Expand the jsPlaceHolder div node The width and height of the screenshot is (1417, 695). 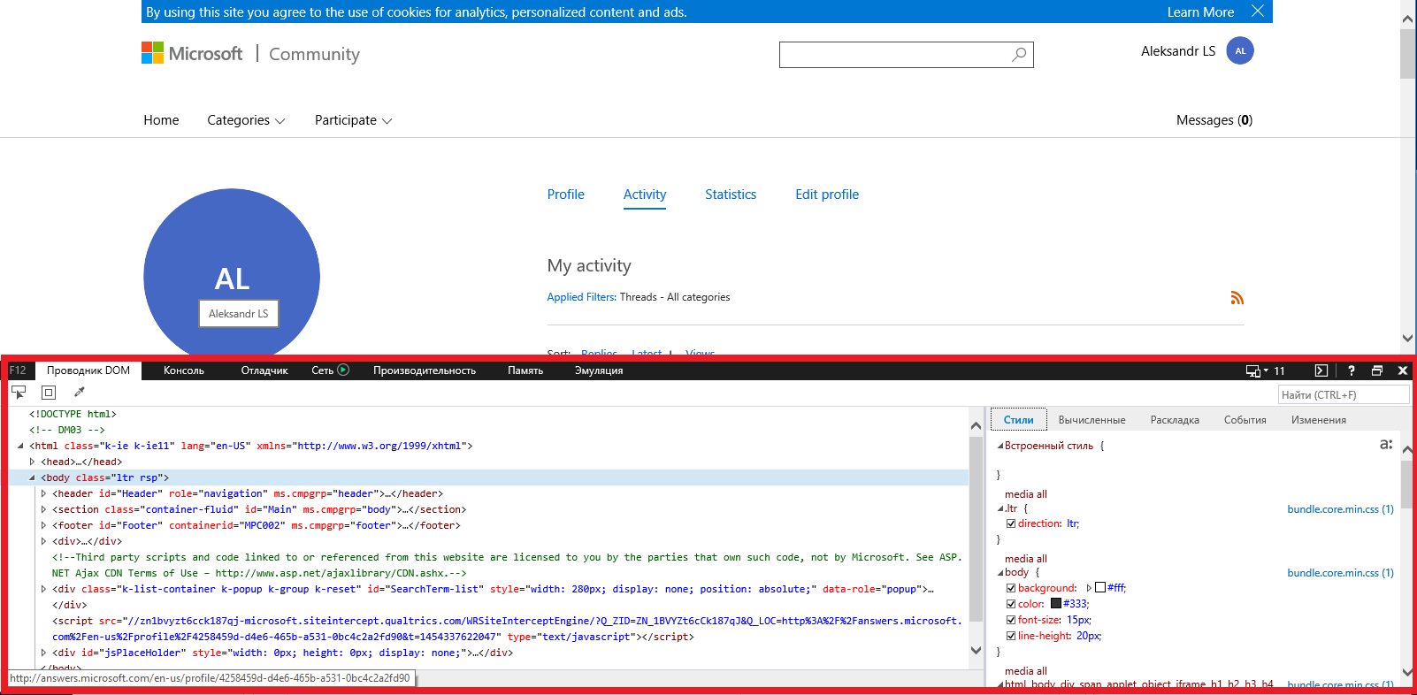point(43,653)
